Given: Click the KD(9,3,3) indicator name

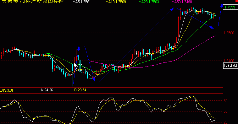Looking at the screenshot, I should pyautogui.click(x=6, y=90).
